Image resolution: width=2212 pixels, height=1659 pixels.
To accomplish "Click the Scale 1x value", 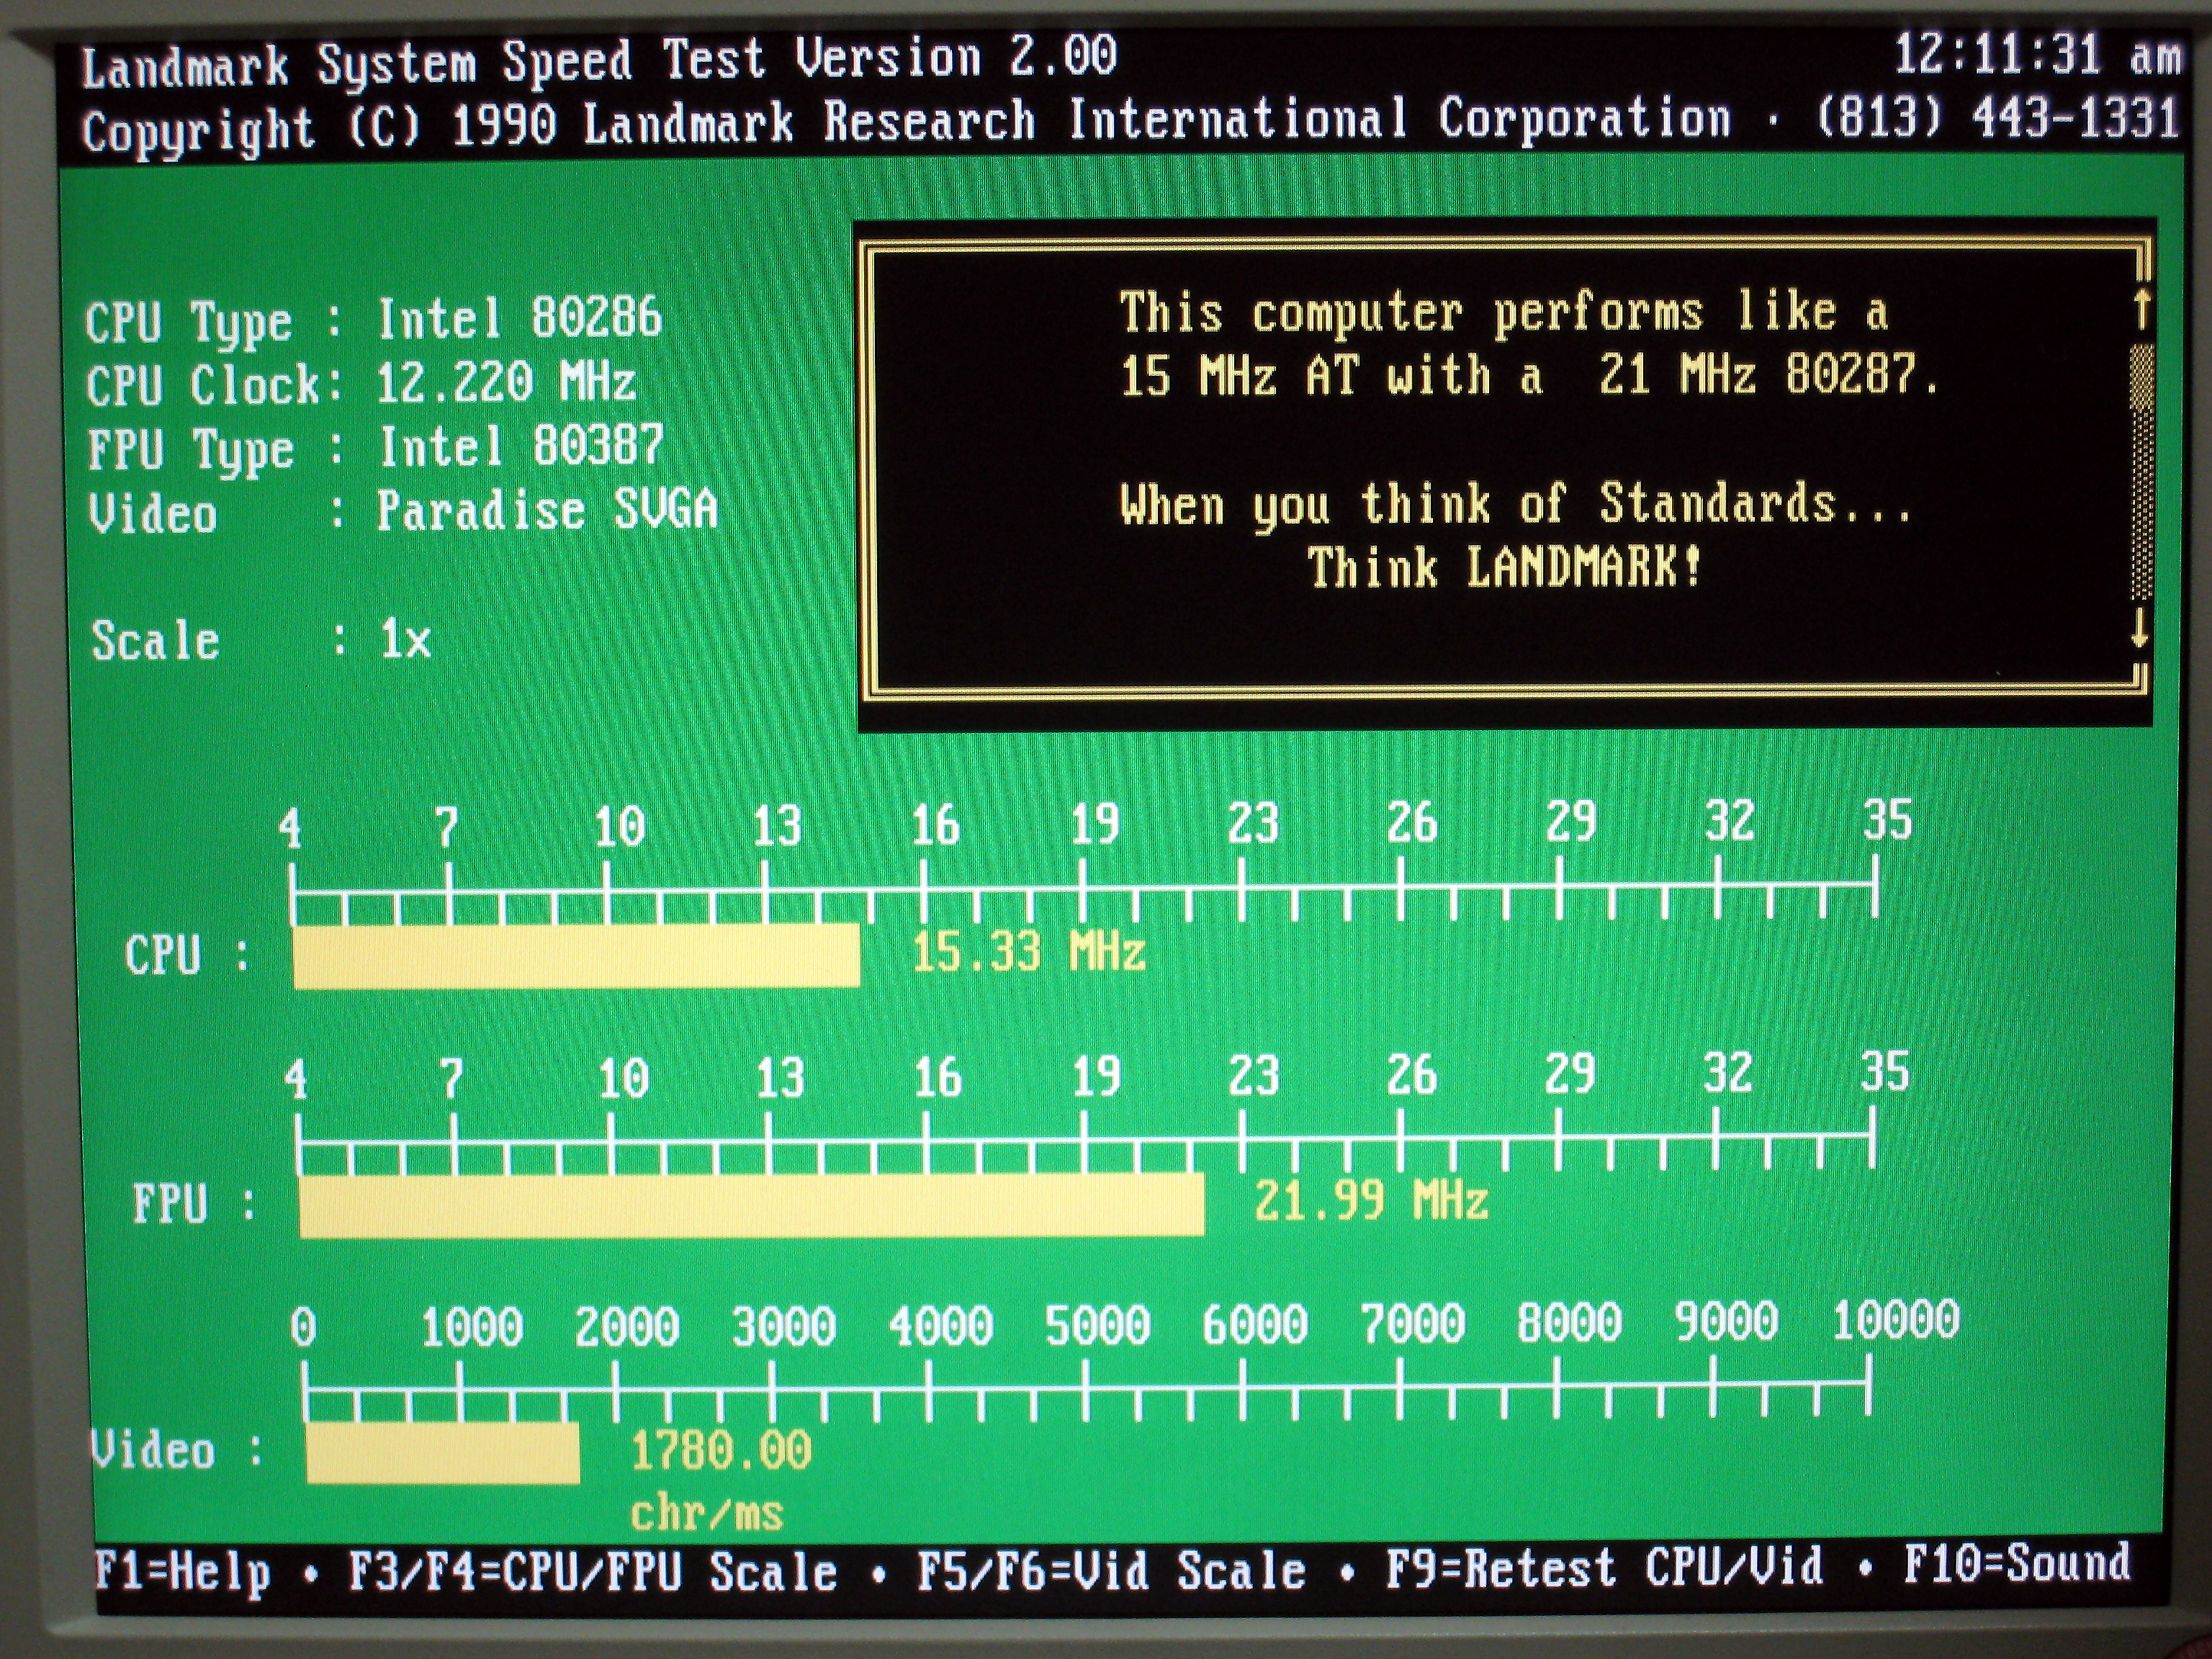I will tap(405, 639).
